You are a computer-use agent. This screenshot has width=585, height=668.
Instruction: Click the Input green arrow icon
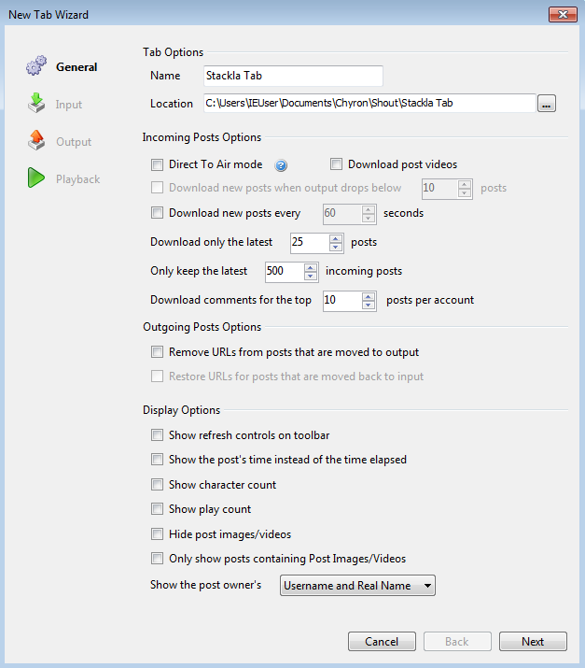(35, 104)
